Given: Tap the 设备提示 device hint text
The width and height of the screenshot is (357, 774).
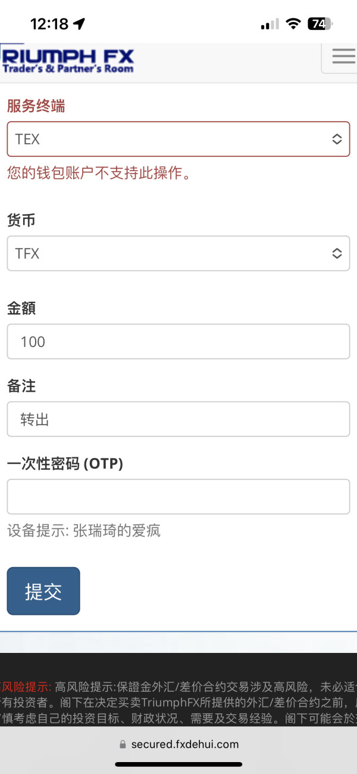Looking at the screenshot, I should pos(84,530).
